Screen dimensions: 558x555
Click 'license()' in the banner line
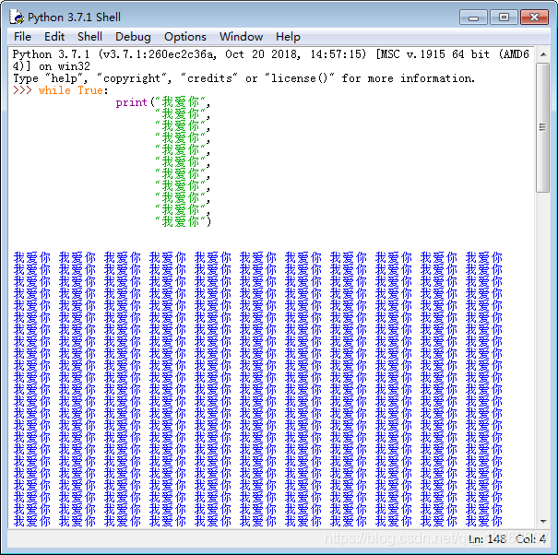tap(299, 78)
